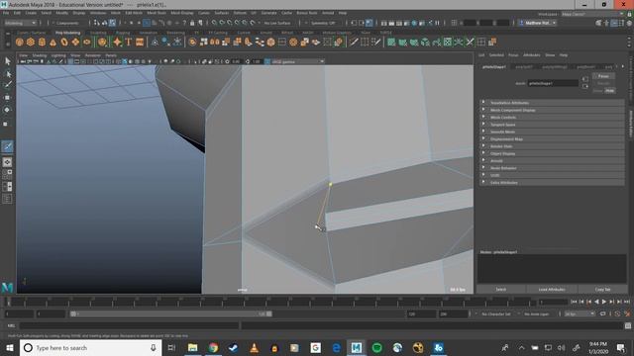Click the polygon Type text tool
Screen dimensions: 634x356
click(x=129, y=42)
